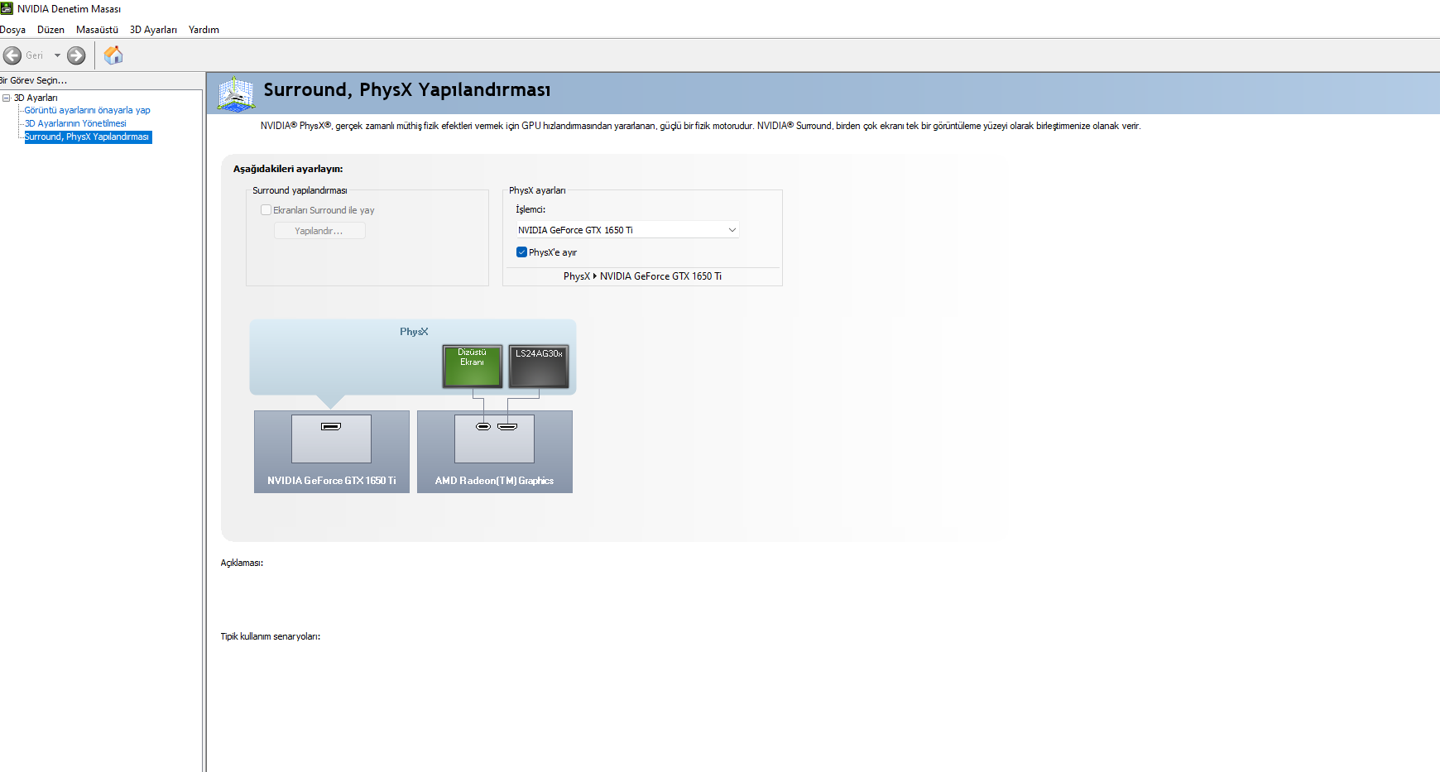Toggle the PhysX'e ayır checkbox
This screenshot has width=1440, height=772.
click(x=521, y=252)
